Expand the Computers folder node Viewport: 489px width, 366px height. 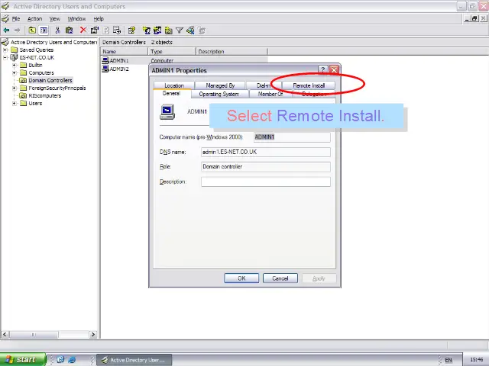tap(14, 73)
